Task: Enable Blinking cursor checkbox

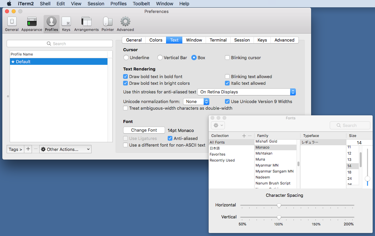Action: coord(227,58)
